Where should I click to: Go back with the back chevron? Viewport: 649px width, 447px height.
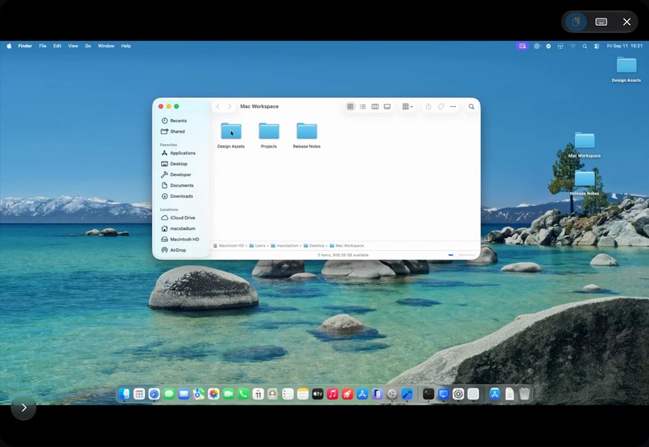(217, 107)
